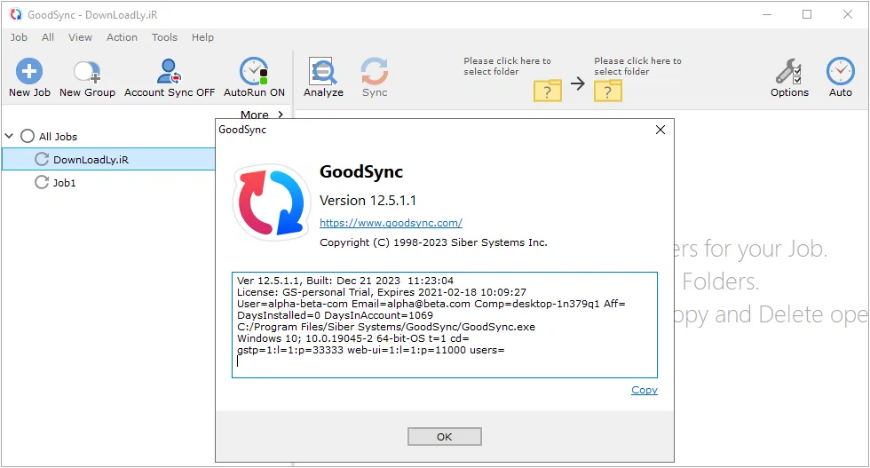Click the bold GoodSync heading in dialog
This screenshot has width=870, height=468.
(x=361, y=172)
